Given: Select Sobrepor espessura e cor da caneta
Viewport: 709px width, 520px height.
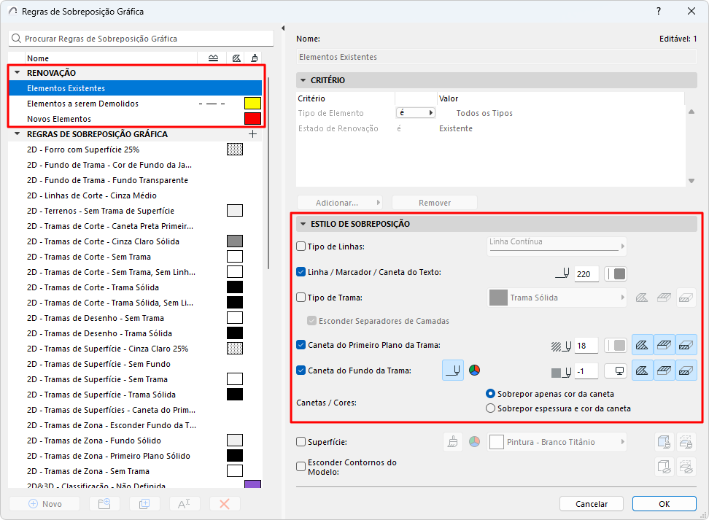Looking at the screenshot, I should (x=491, y=408).
